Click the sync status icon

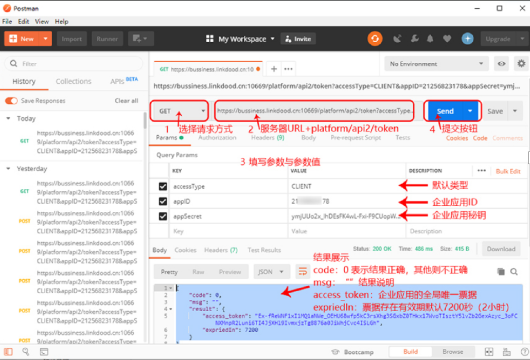[x=375, y=39]
